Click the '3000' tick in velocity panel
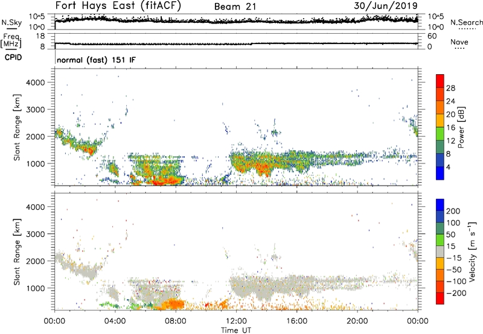Viewport: 483px width, 334px height. tap(35, 234)
